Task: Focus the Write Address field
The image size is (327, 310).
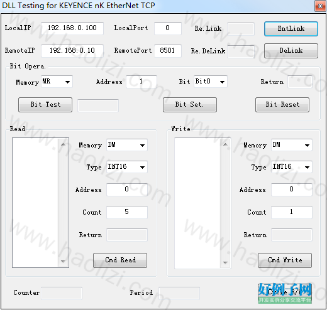Action: tap(292, 190)
